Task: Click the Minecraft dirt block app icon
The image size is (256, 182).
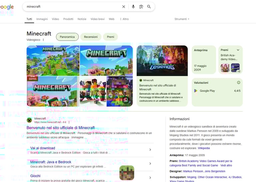Action: 127,173
